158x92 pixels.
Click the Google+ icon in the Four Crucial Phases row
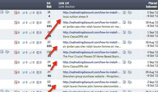point(16,52)
